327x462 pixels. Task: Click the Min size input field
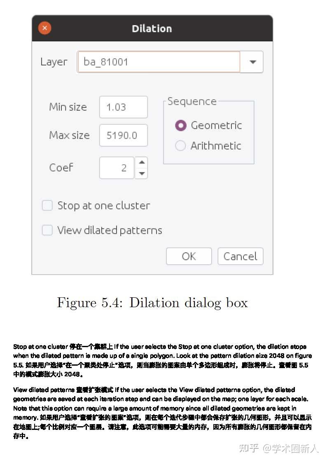(x=124, y=107)
